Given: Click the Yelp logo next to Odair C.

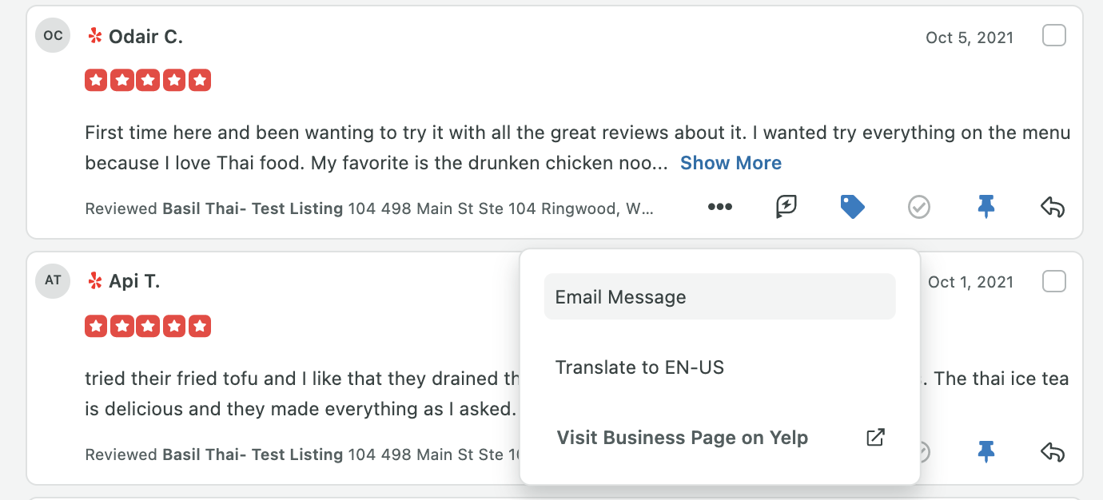Looking at the screenshot, I should pos(95,36).
